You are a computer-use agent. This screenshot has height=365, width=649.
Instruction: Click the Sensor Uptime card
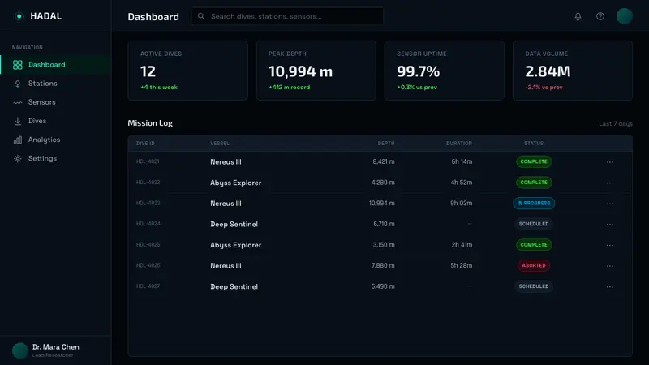tap(445, 71)
